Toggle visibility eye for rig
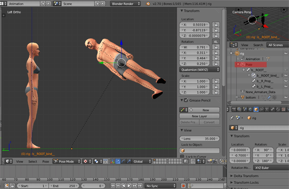 [x=286, y=53]
